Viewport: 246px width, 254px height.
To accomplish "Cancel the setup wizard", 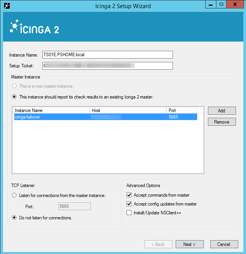I will point(224,244).
